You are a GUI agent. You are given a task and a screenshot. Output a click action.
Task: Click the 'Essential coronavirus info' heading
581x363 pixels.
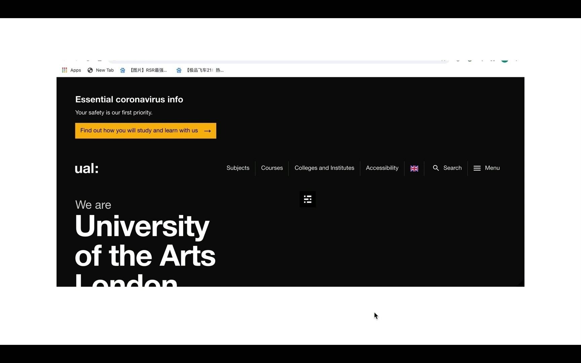pyautogui.click(x=129, y=99)
